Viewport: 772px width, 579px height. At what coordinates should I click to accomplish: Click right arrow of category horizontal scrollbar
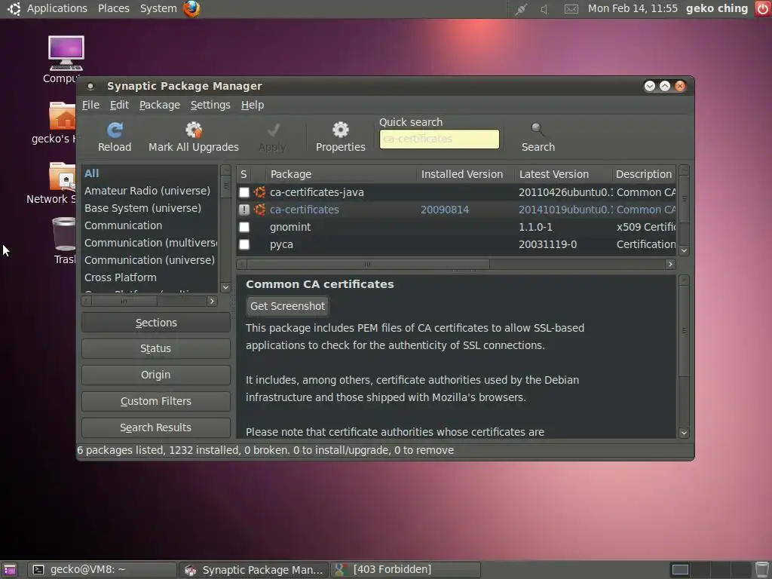[212, 301]
